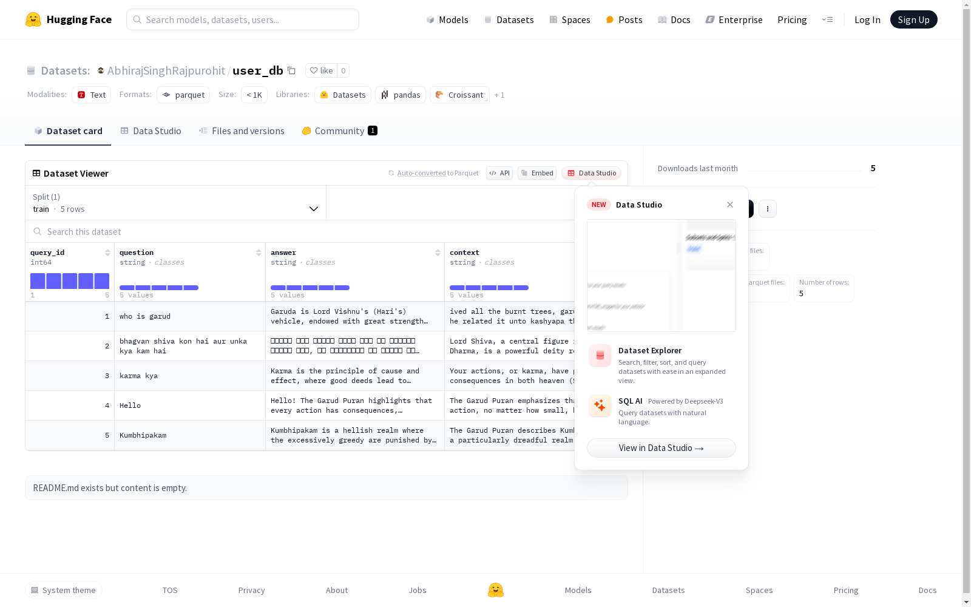Click the Datasets breadcrumb icon

tap(31, 70)
